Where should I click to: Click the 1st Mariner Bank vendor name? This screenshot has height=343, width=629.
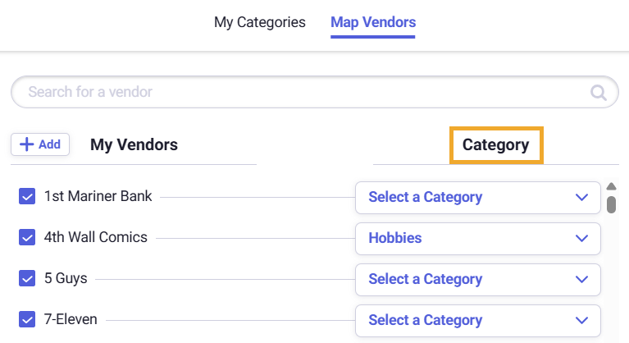(98, 196)
